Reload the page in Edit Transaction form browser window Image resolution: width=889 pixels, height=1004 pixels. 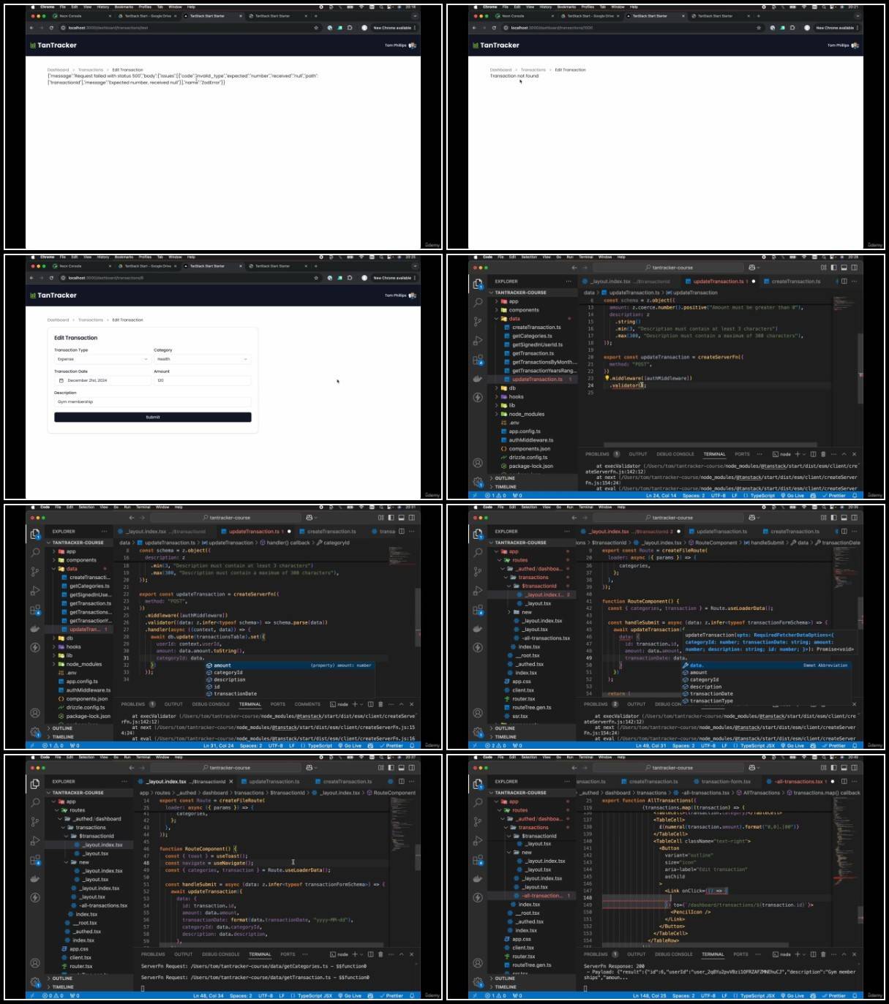pos(51,278)
